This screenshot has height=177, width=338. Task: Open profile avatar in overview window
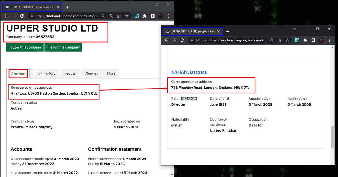click(161, 16)
